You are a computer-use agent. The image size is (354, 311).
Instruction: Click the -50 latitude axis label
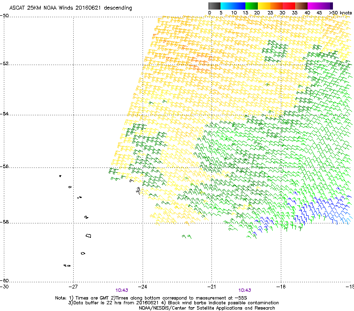tap(4, 16)
